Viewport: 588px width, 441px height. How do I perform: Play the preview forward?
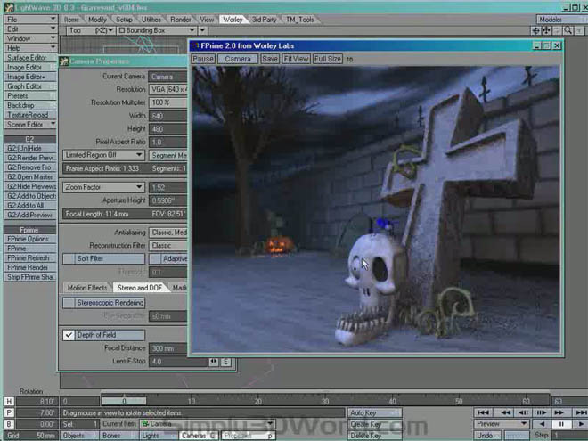click(x=580, y=424)
